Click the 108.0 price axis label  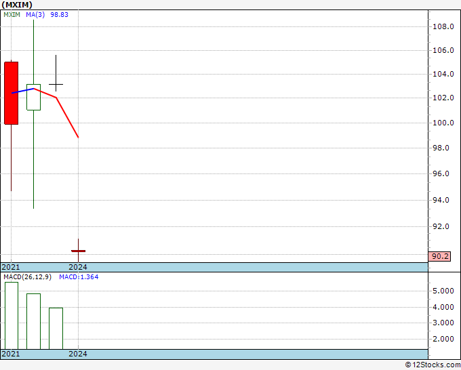tap(443, 26)
